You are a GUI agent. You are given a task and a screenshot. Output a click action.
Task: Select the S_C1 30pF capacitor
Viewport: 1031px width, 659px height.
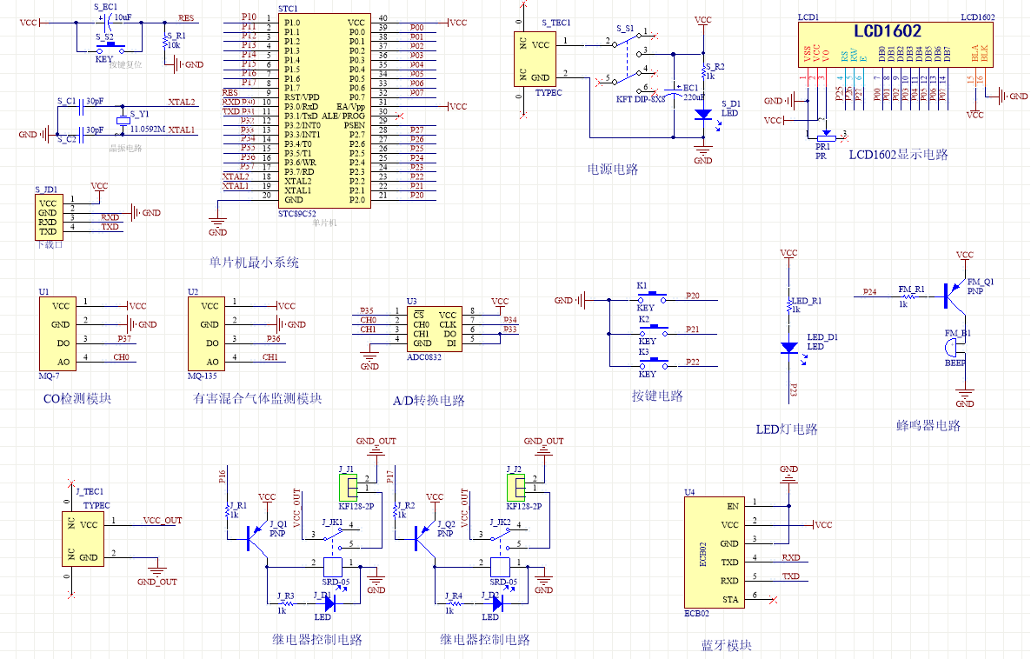point(82,107)
